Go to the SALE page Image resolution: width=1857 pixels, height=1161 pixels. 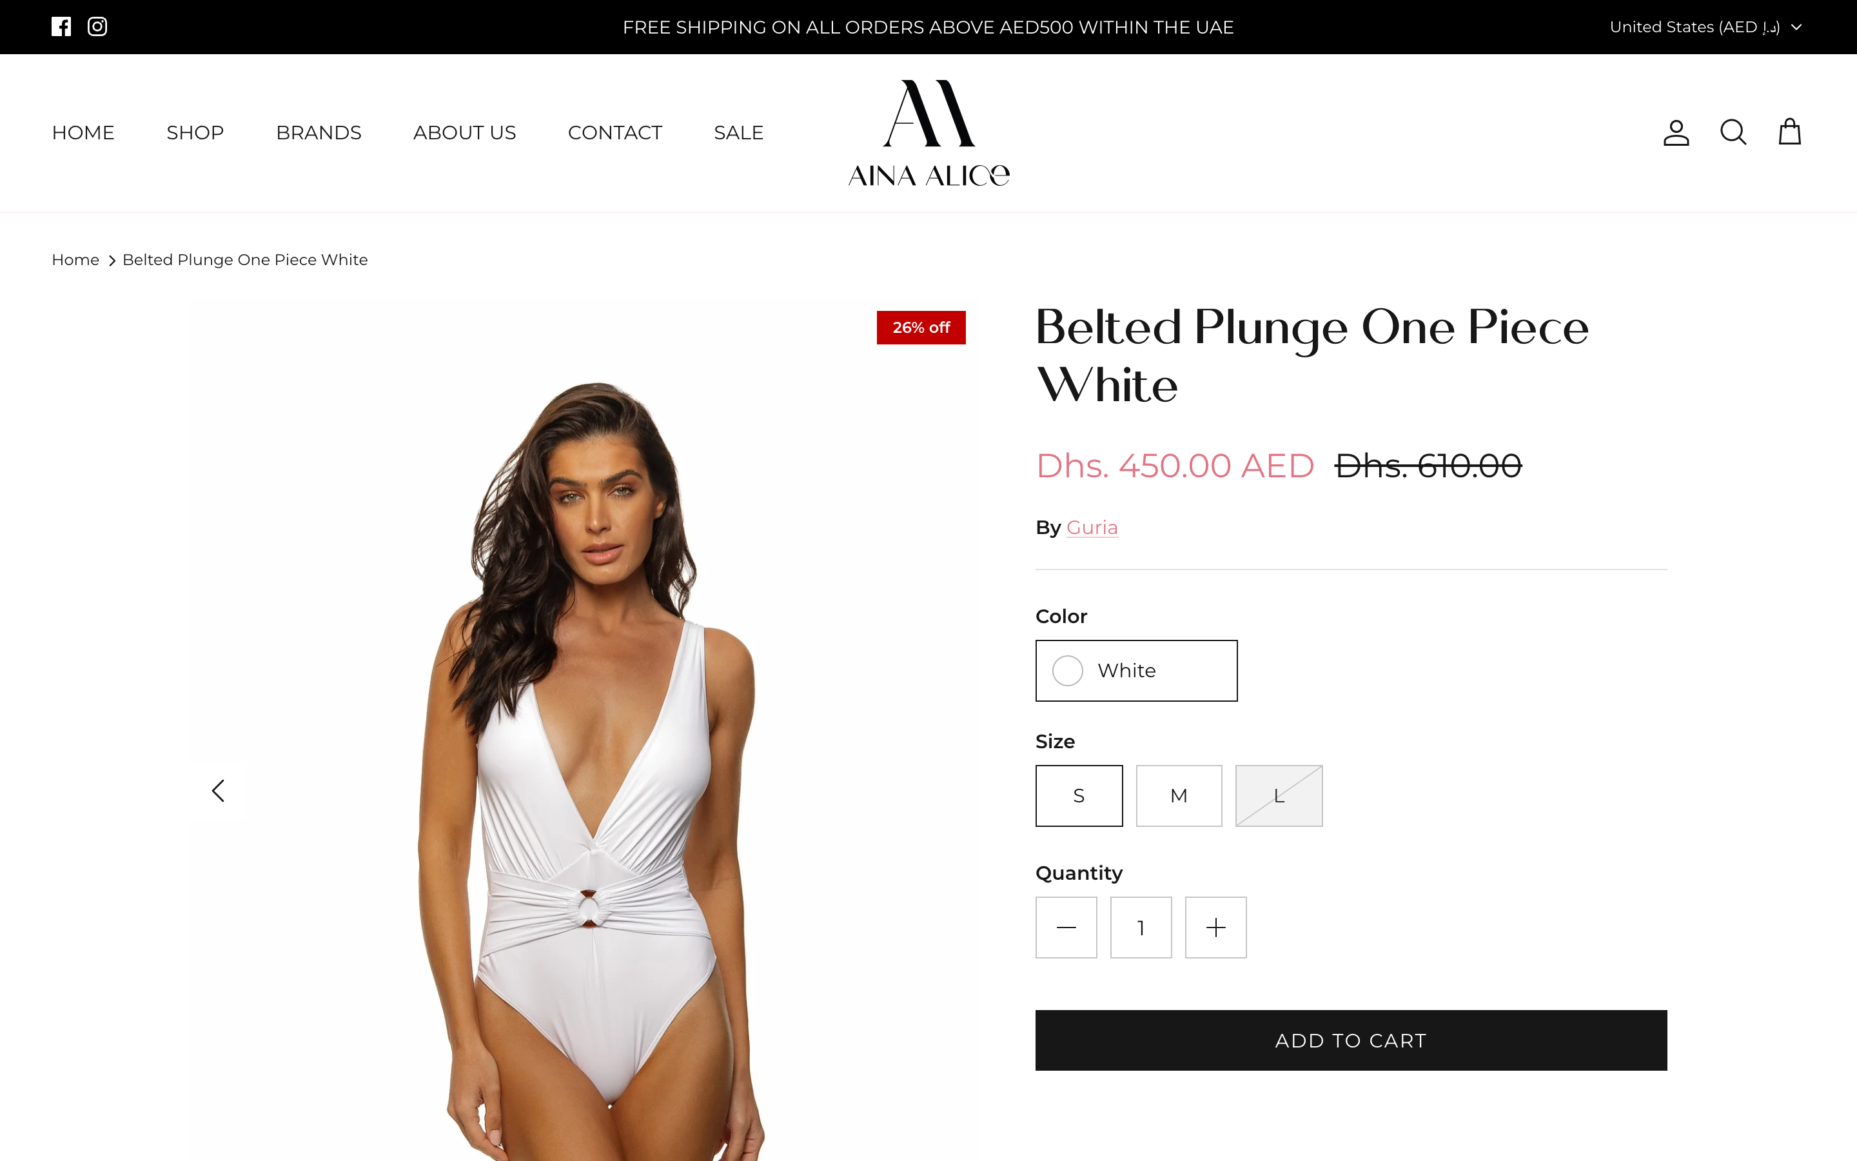[x=738, y=133]
